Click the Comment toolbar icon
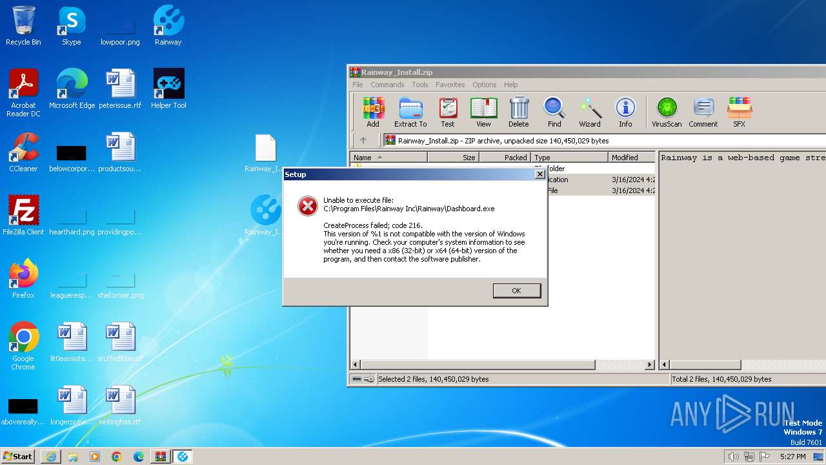Screen dimensions: 826x465 coord(703,112)
